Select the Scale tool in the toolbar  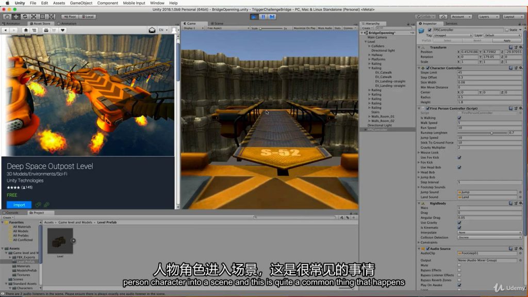pyautogui.click(x=34, y=16)
